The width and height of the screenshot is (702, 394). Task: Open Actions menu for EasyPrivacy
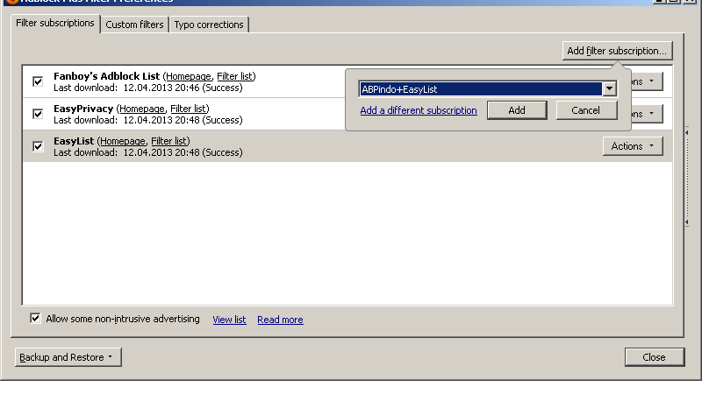tap(647, 114)
